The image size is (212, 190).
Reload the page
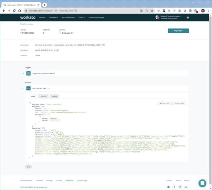14,11
